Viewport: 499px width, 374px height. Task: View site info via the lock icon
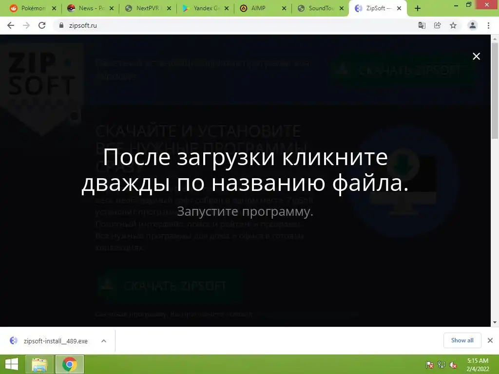[61, 25]
